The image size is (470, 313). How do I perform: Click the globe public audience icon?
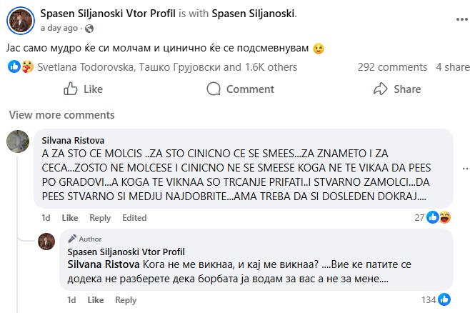pyautogui.click(x=89, y=29)
